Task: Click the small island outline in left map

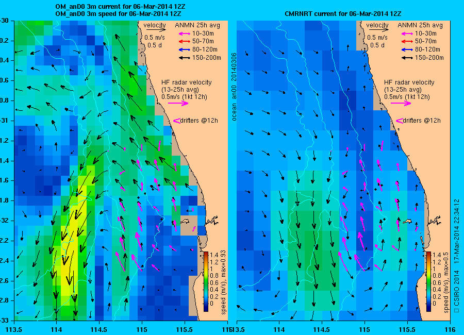Action: click(x=185, y=221)
